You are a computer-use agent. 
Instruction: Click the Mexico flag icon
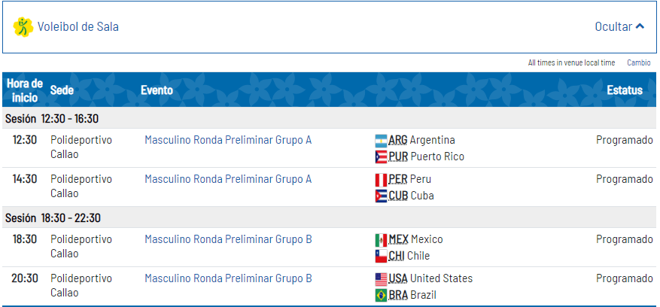(x=381, y=240)
